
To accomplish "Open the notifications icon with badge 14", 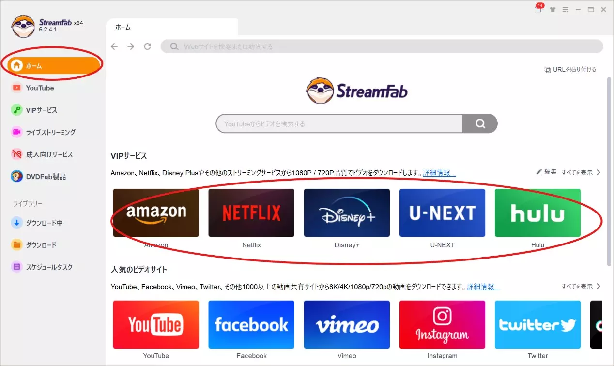I will tap(538, 9).
